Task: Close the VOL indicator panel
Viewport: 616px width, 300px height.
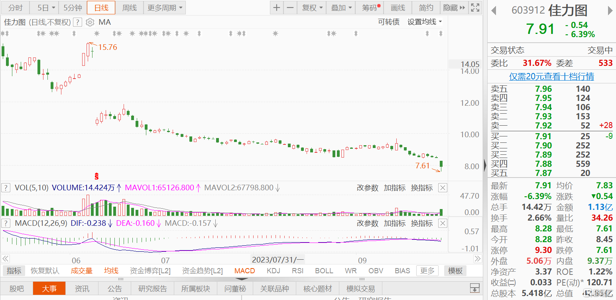Action: (x=443, y=187)
